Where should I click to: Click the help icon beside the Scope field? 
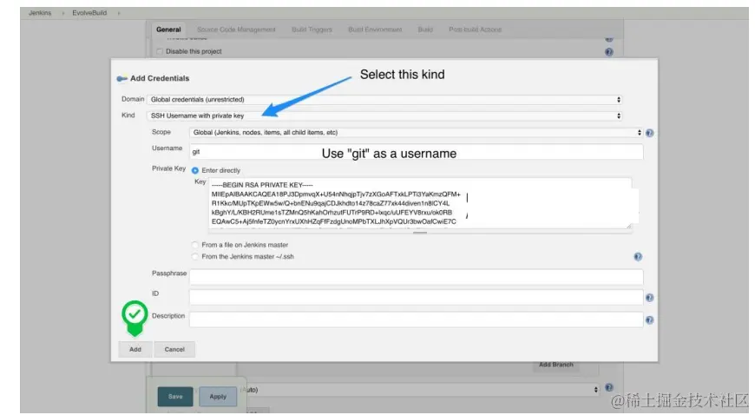[x=649, y=133]
